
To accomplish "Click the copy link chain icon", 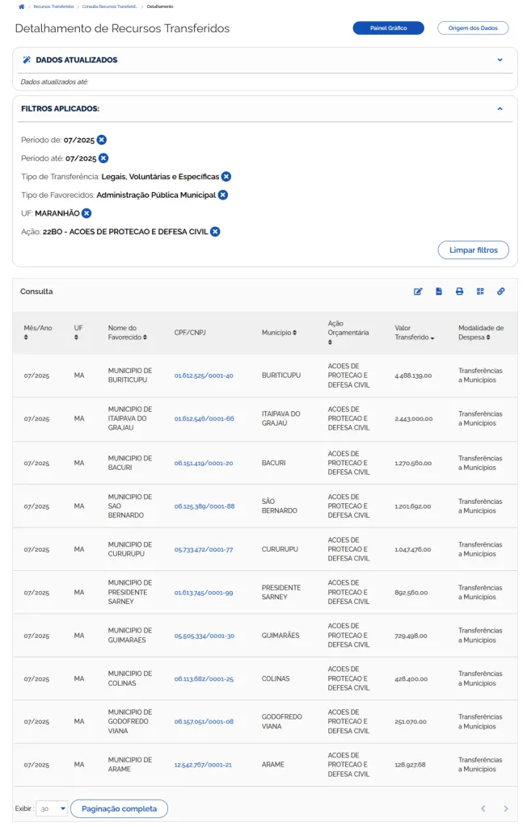I will click(x=500, y=292).
